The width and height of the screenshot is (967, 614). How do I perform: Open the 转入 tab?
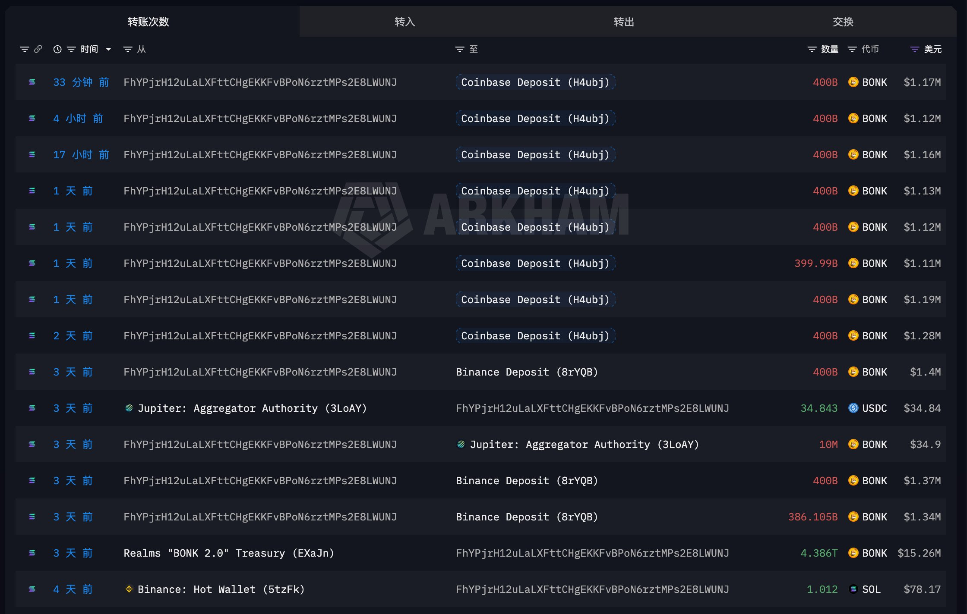pos(405,22)
